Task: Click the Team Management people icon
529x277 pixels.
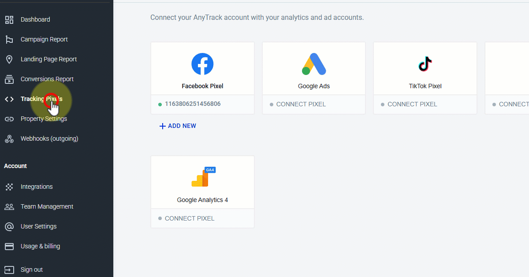Action: click(x=9, y=206)
